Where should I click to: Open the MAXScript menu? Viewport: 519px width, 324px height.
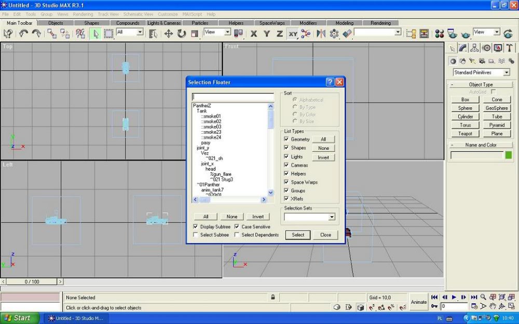[x=192, y=14]
